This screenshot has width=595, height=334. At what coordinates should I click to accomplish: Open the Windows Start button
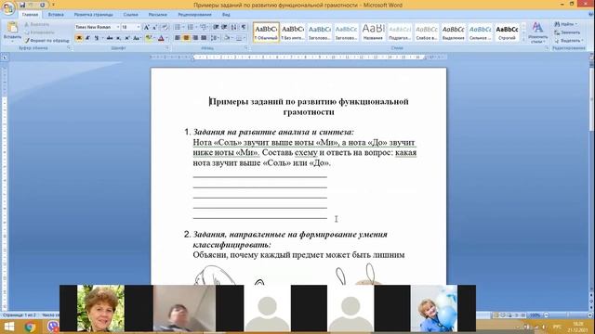9,328
